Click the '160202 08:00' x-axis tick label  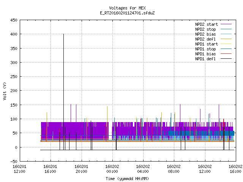tap(174, 169)
